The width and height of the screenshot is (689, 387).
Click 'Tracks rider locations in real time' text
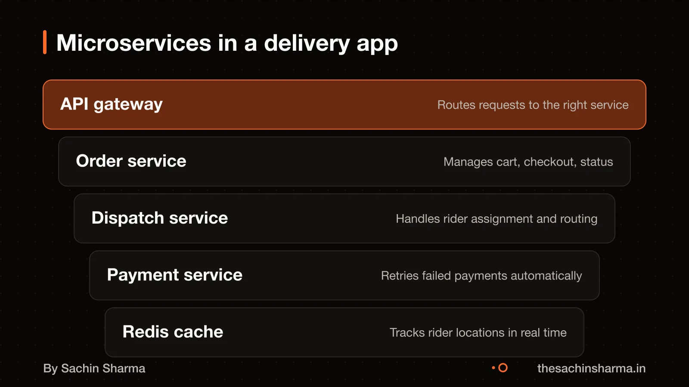478,333
